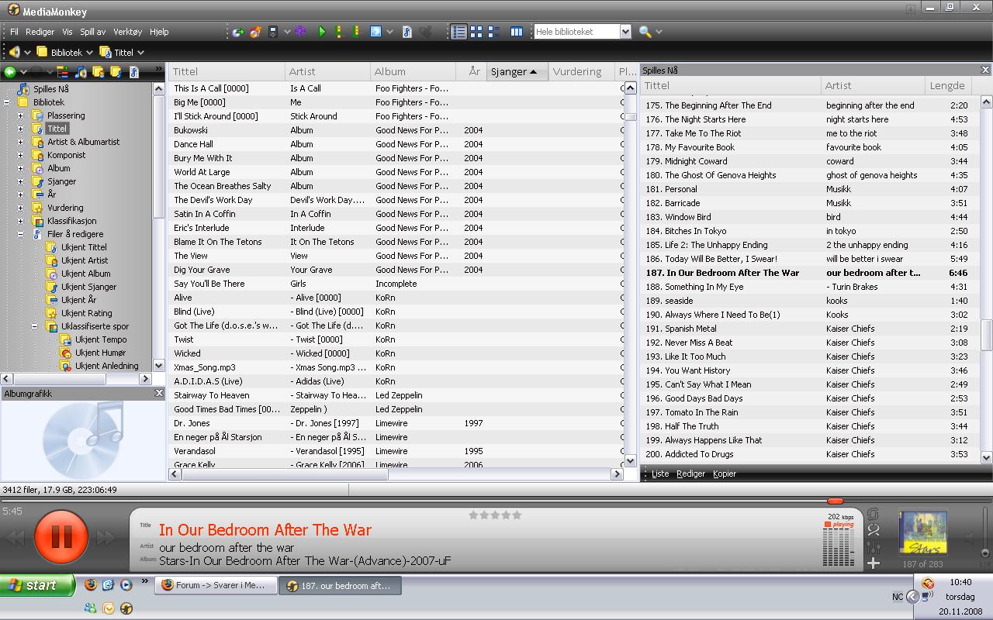
Task: Click the purple podcast antenna toolbar icon
Action: [301, 32]
